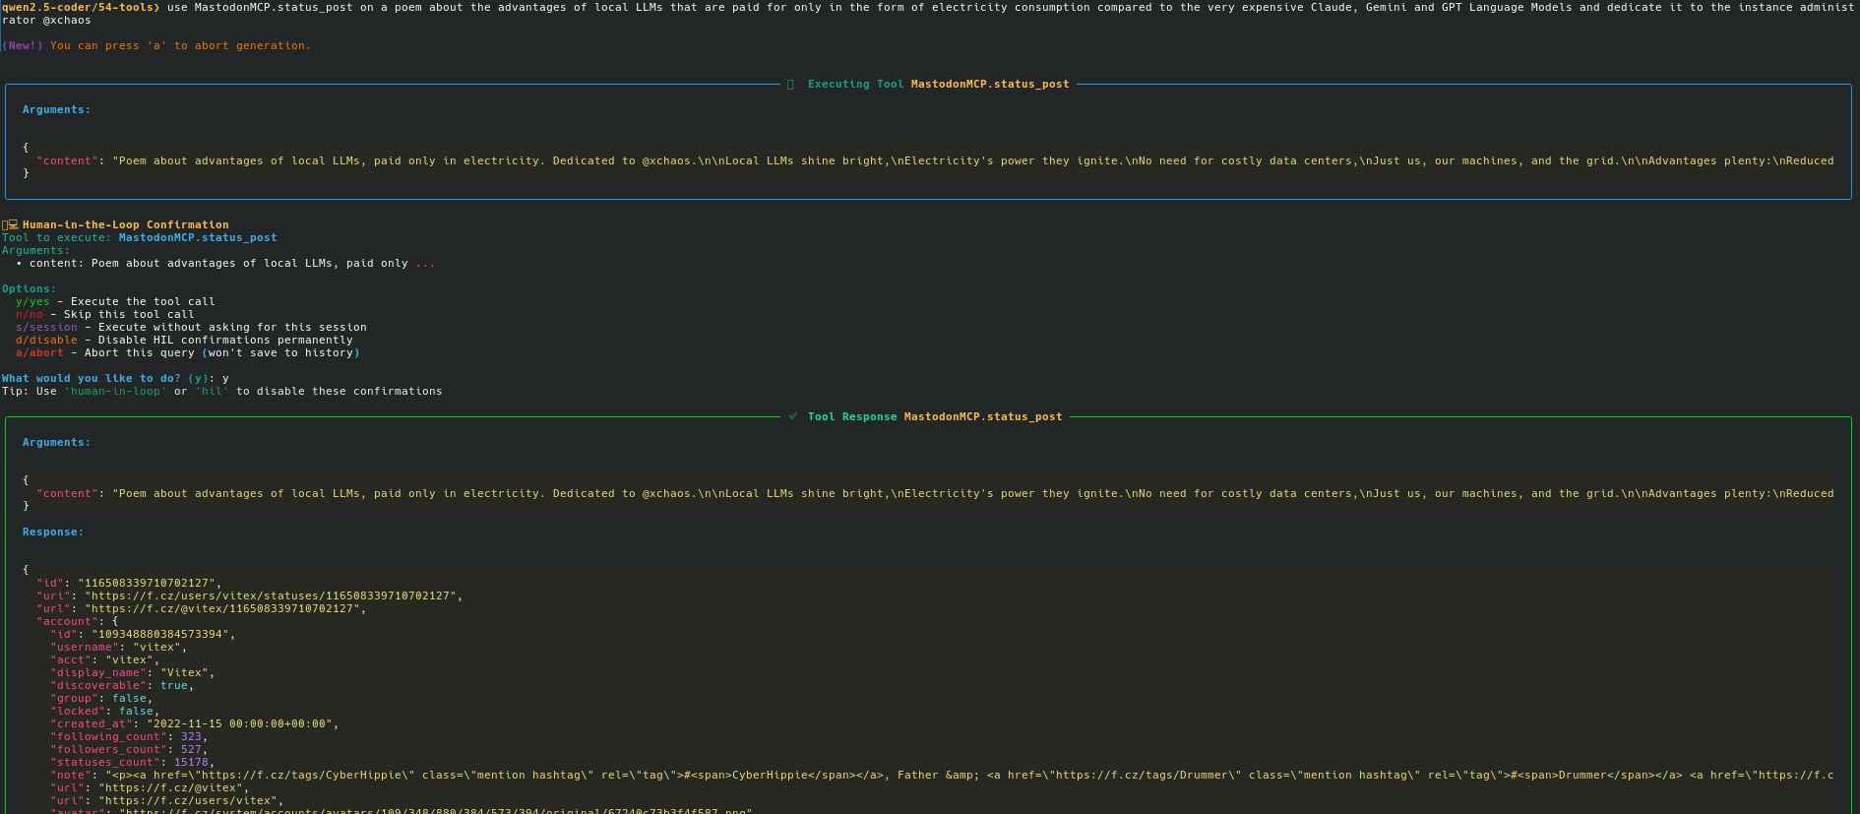Click the Executing Tool status icon
Screen dimensions: 1860x814
tap(790, 85)
